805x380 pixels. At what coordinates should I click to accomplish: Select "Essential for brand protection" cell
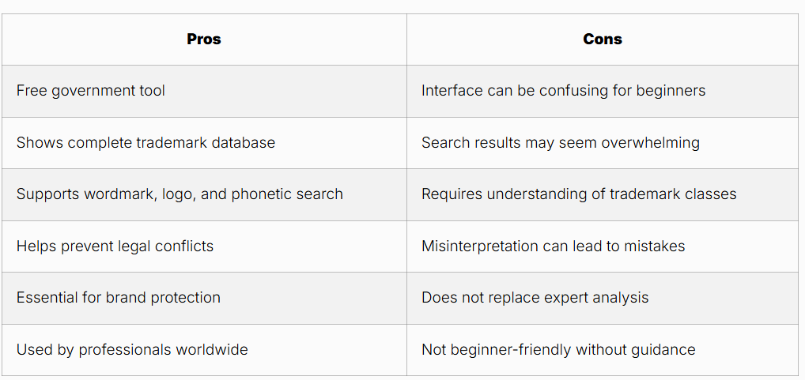point(119,298)
